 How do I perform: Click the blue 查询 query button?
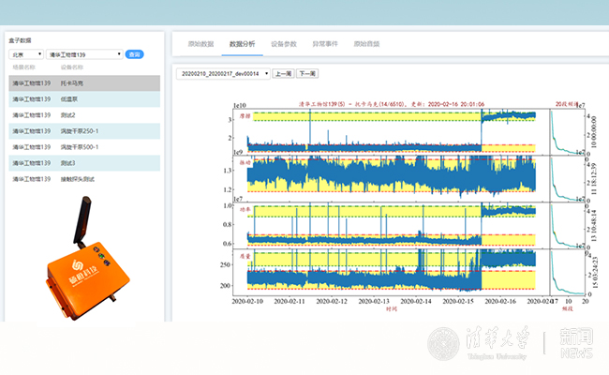(135, 54)
